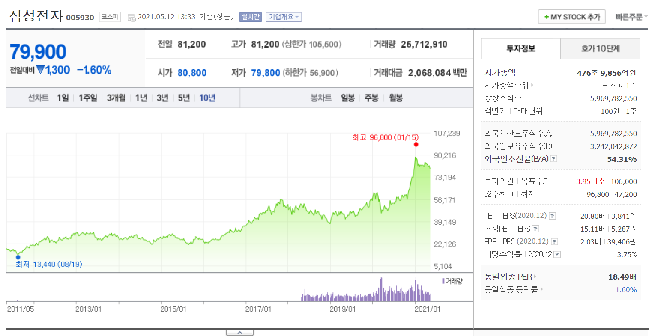Click the 3.95매수 investment opinion value

click(590, 181)
